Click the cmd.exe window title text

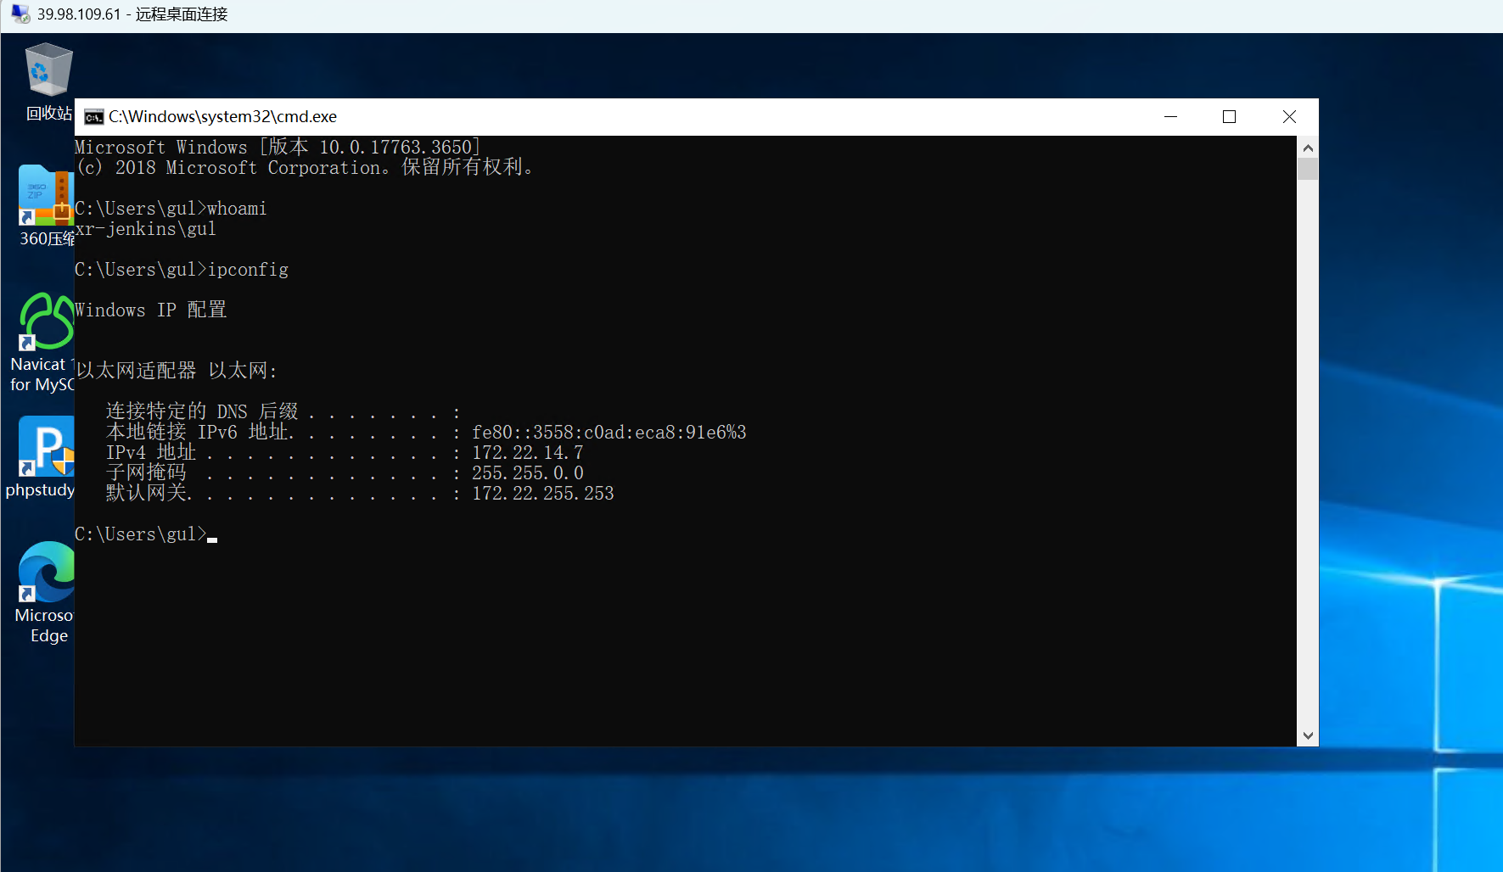coord(222,117)
